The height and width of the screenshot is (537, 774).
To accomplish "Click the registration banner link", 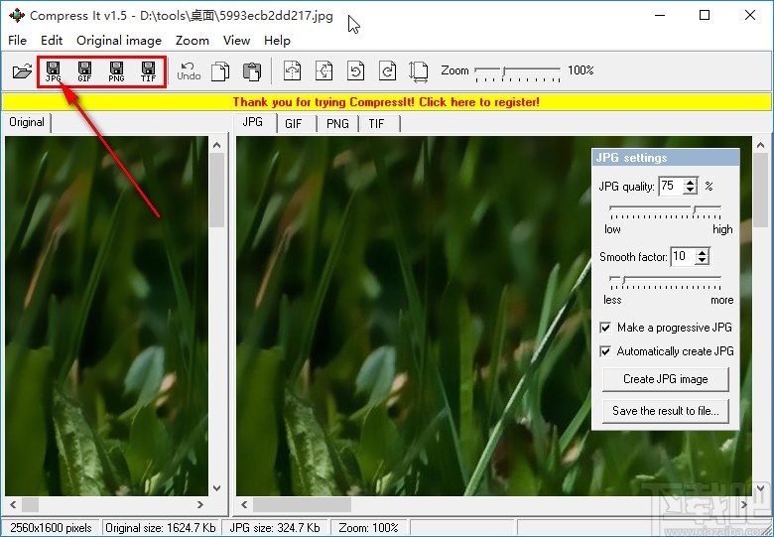I will click(x=386, y=101).
